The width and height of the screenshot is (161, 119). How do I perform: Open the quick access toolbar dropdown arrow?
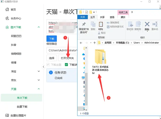coord(94,12)
